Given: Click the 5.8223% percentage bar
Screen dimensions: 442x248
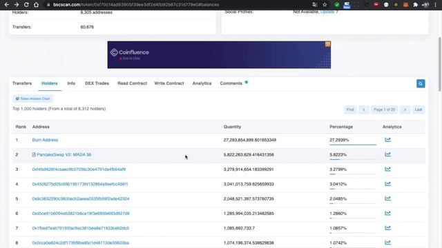Looking at the screenshot, I should [353, 159].
